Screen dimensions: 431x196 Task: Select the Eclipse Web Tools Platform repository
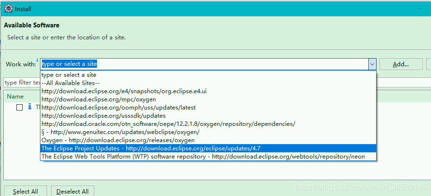coord(209,157)
